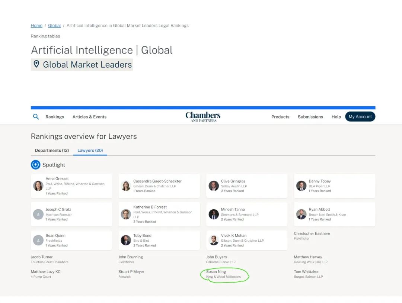Viewport: 402px width, 303px height.
Task: Click "Simmons & Simmons LLP" firm text
Action: pos(240,215)
